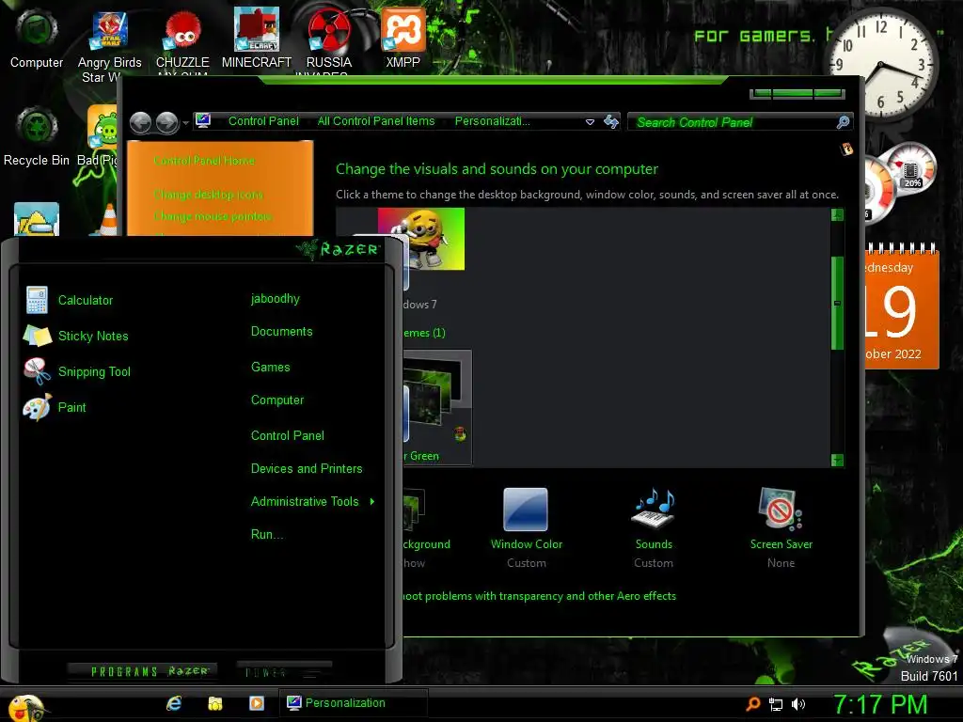Open troubleshoot transparency and Aero effects link
The height and width of the screenshot is (722, 963).
pos(539,595)
